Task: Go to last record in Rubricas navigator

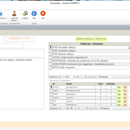Action: tap(78, 77)
